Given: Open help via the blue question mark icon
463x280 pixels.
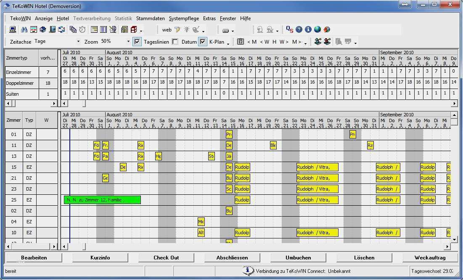Looking at the screenshot, I should (299, 29).
